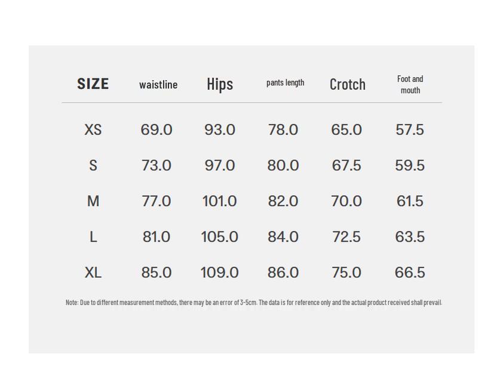The image size is (503, 378).
Task: Click the measurement error note text
Action: click(x=253, y=303)
